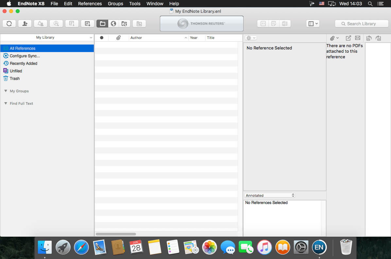This screenshot has width=391, height=259.
Task: Click the email PDF envelope icon
Action: [357, 38]
